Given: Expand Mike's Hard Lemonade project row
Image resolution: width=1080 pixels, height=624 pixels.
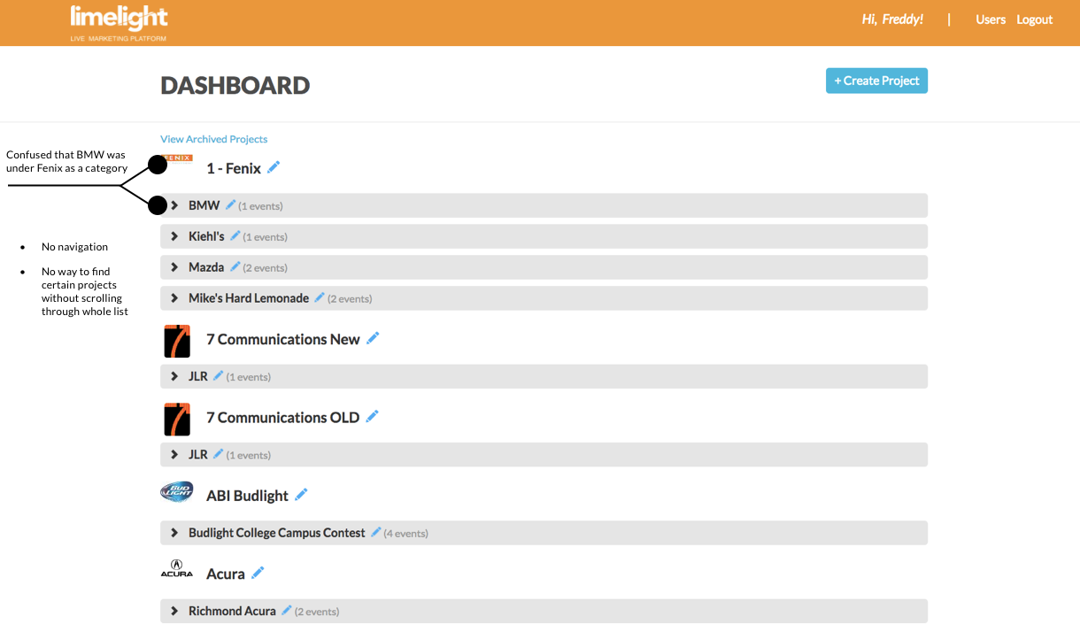Looking at the screenshot, I should click(174, 298).
